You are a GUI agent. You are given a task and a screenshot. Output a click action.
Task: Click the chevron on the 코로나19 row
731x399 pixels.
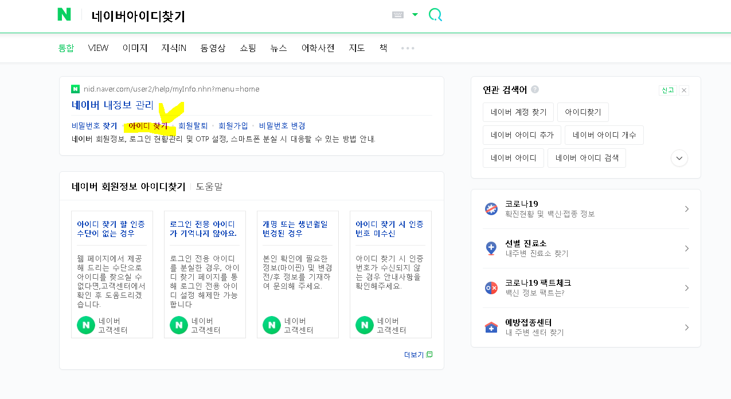(x=687, y=209)
